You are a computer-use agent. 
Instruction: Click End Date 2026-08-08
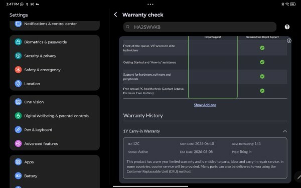pyautogui.click(x=196, y=152)
